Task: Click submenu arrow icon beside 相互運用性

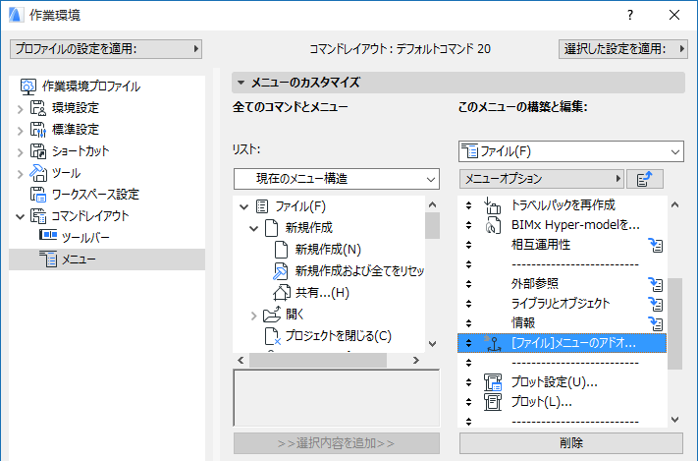Action: 656,245
